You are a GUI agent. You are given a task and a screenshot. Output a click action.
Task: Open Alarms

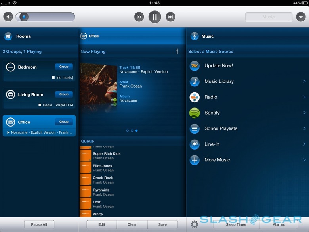click(278, 224)
